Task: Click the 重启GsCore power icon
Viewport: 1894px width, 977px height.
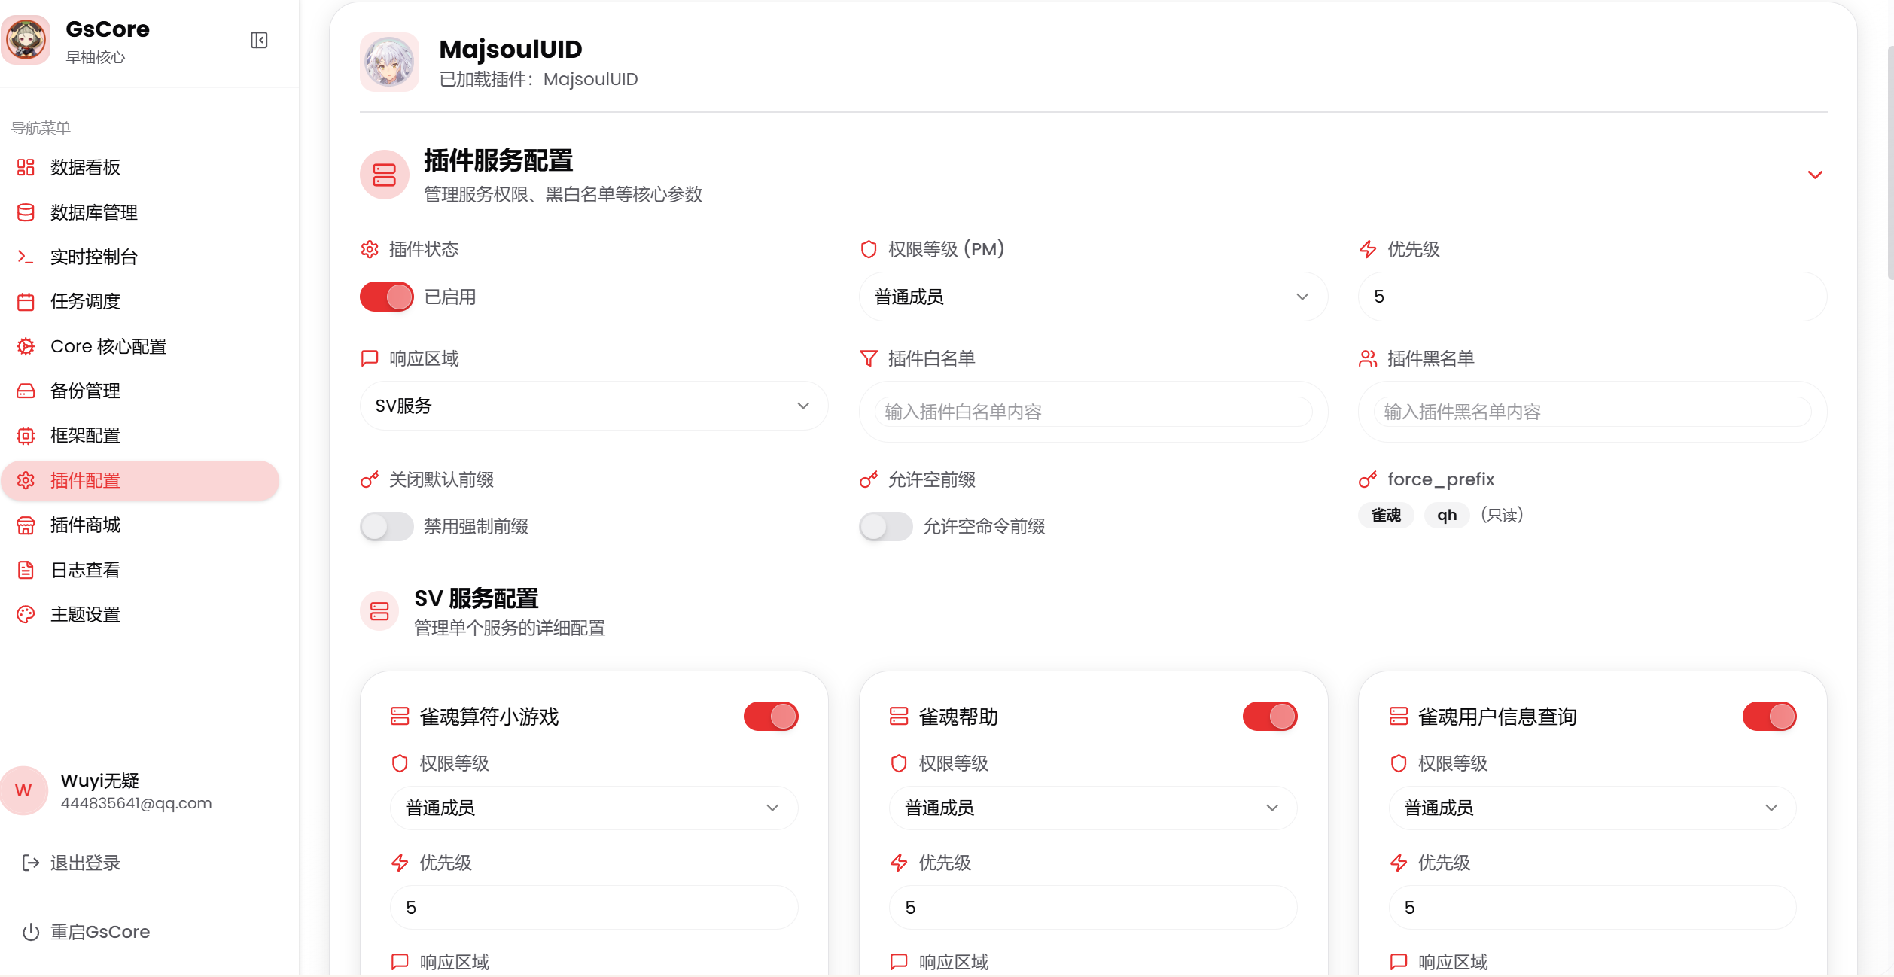Action: [x=30, y=932]
